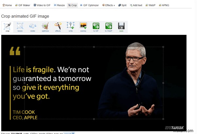Click the right-middle crop selection handle
Screen dimensions: 197x134
pos(163,83)
